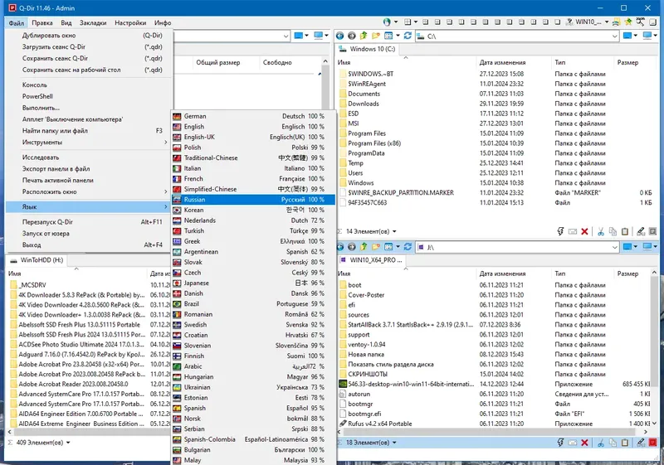Click the folder favorites icon in C:\ pane
The width and height of the screenshot is (664, 465).
pos(375,36)
